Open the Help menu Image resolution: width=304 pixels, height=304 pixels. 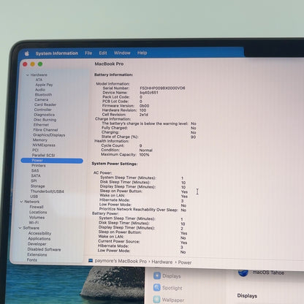click(x=142, y=53)
